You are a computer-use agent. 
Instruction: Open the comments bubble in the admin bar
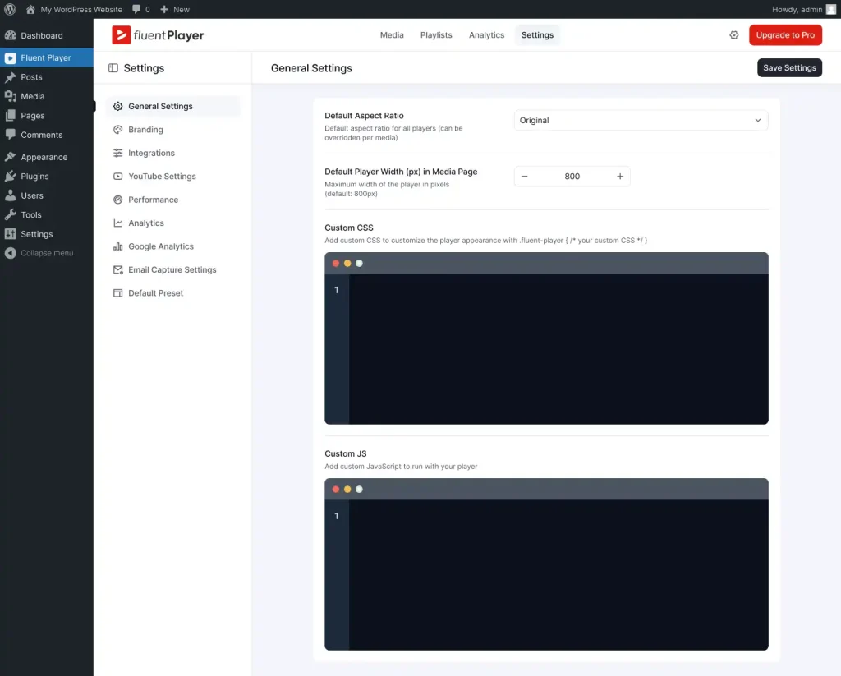pyautogui.click(x=137, y=9)
